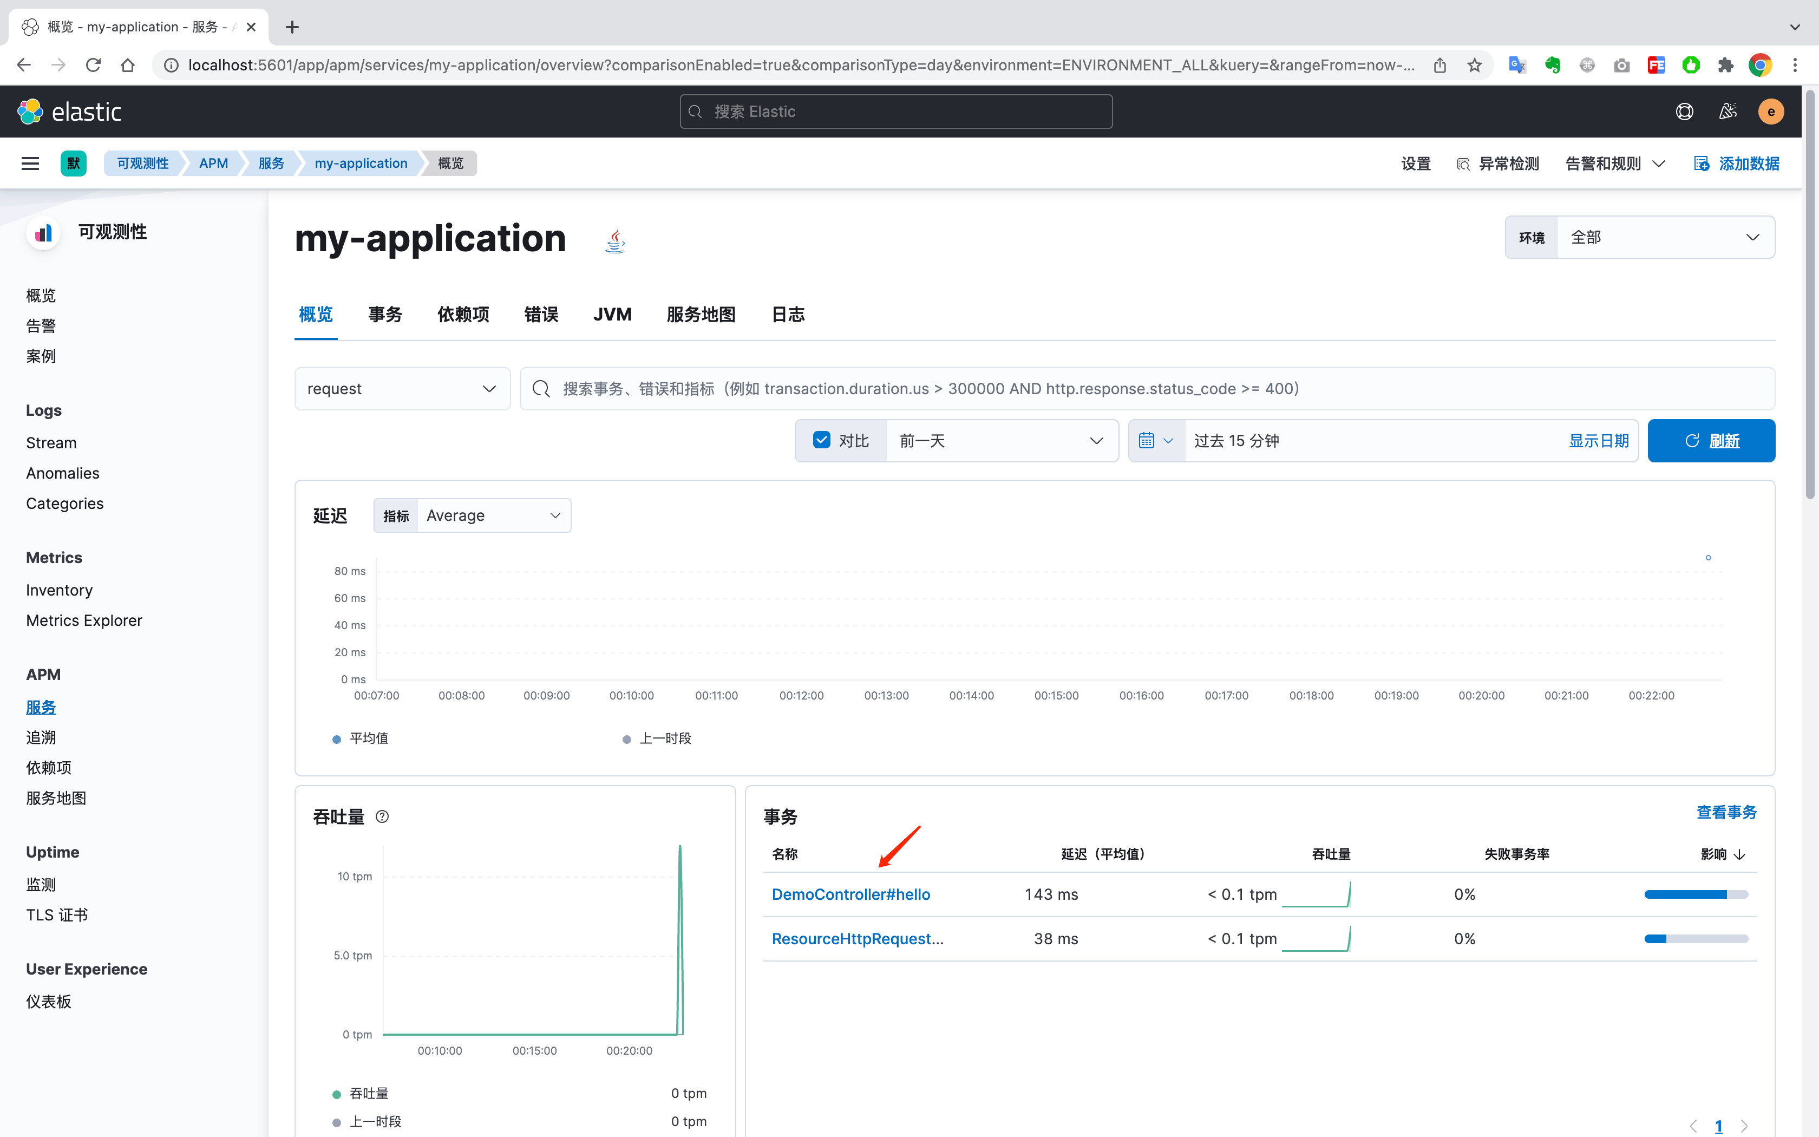Click the Java agent icon
The height and width of the screenshot is (1137, 1819).
click(x=616, y=240)
